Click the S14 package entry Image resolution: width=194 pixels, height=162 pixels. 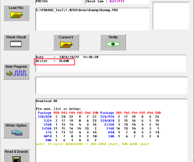click(49, 132)
